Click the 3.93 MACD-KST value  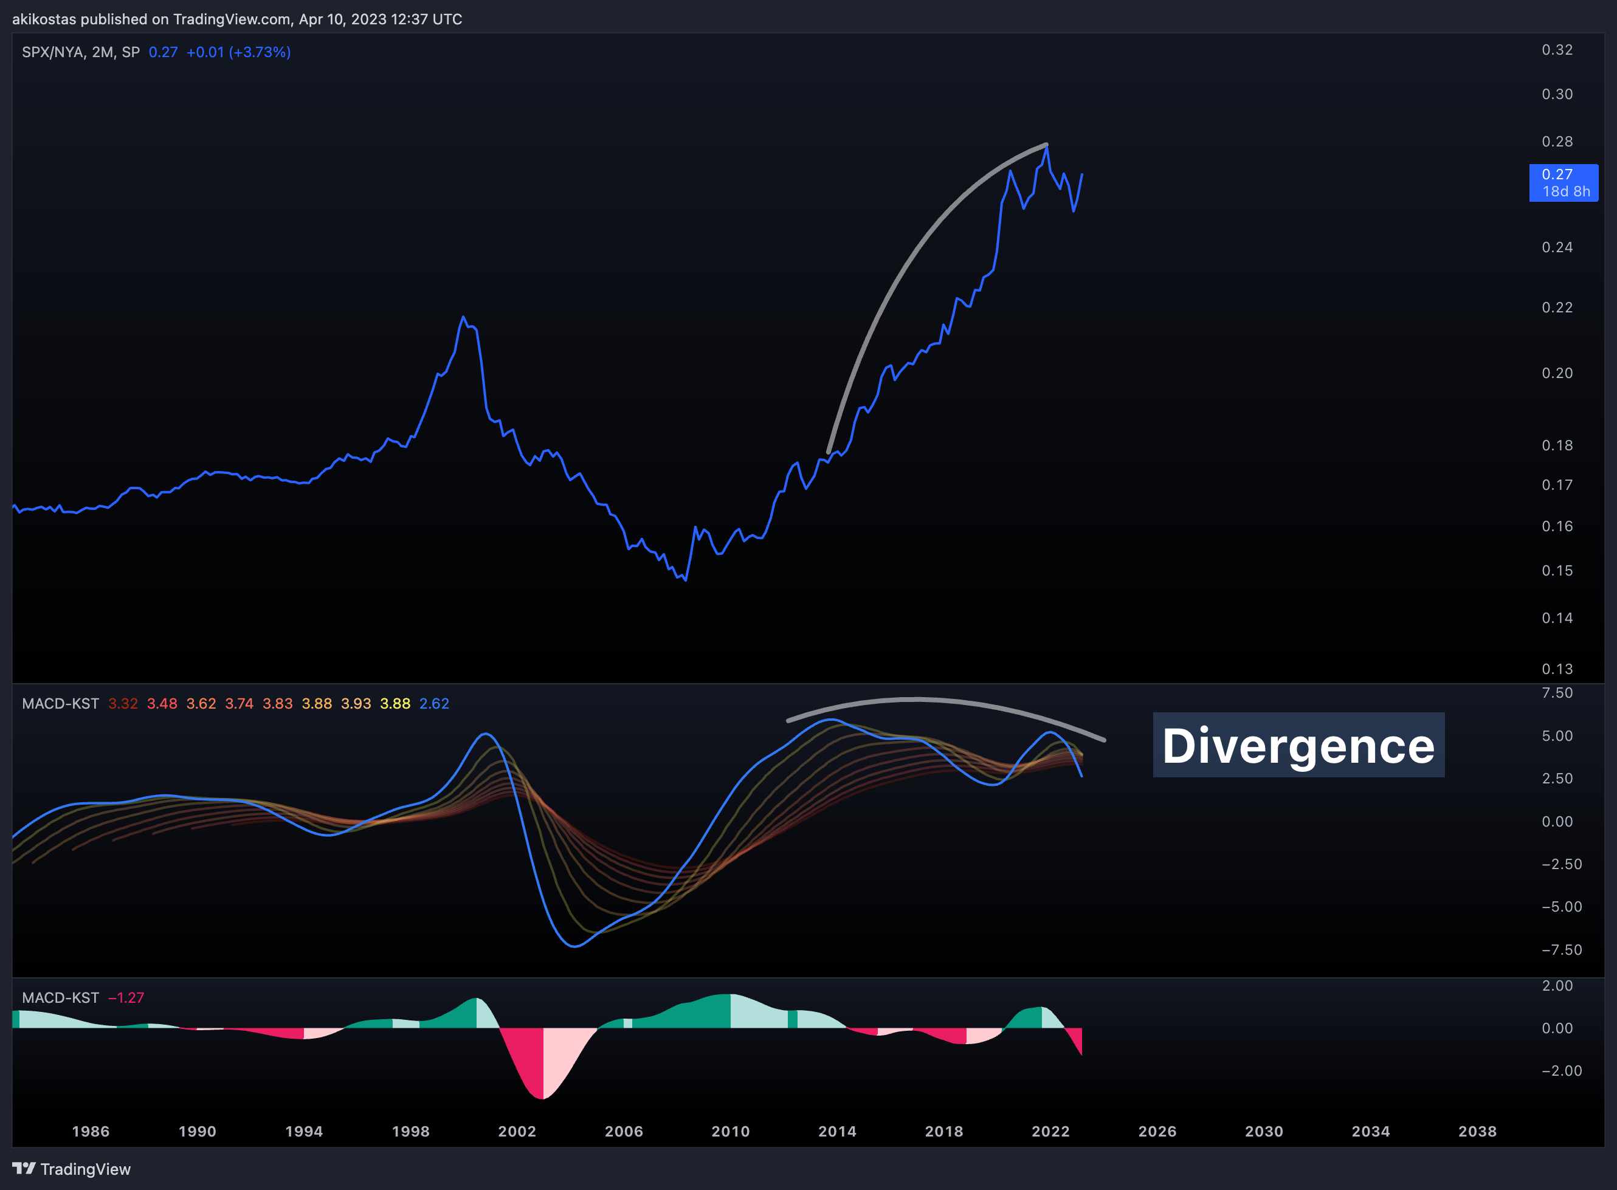coord(356,703)
